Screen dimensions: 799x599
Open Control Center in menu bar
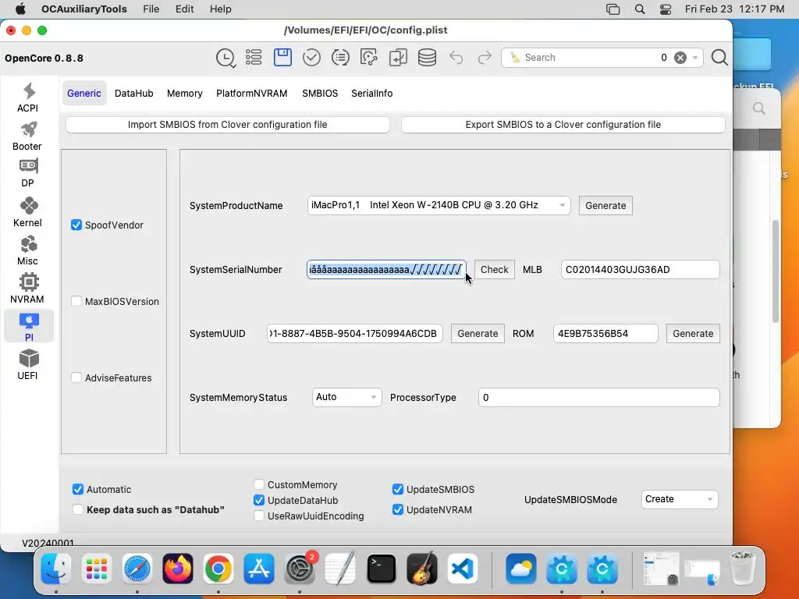click(x=666, y=9)
